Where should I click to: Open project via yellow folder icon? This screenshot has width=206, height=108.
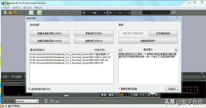coord(10,13)
